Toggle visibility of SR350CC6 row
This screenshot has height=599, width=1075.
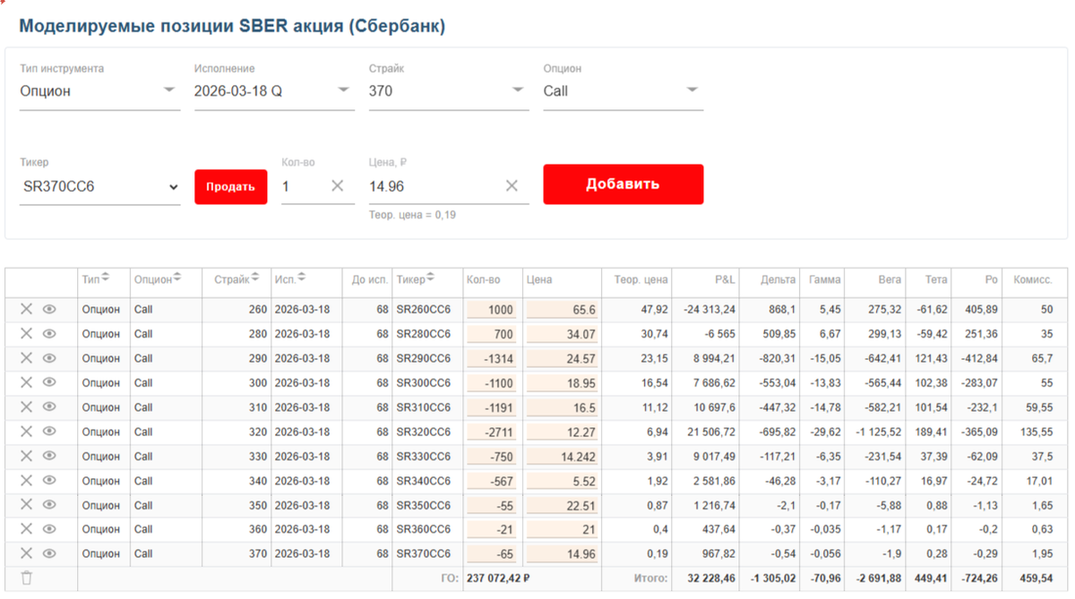point(49,504)
